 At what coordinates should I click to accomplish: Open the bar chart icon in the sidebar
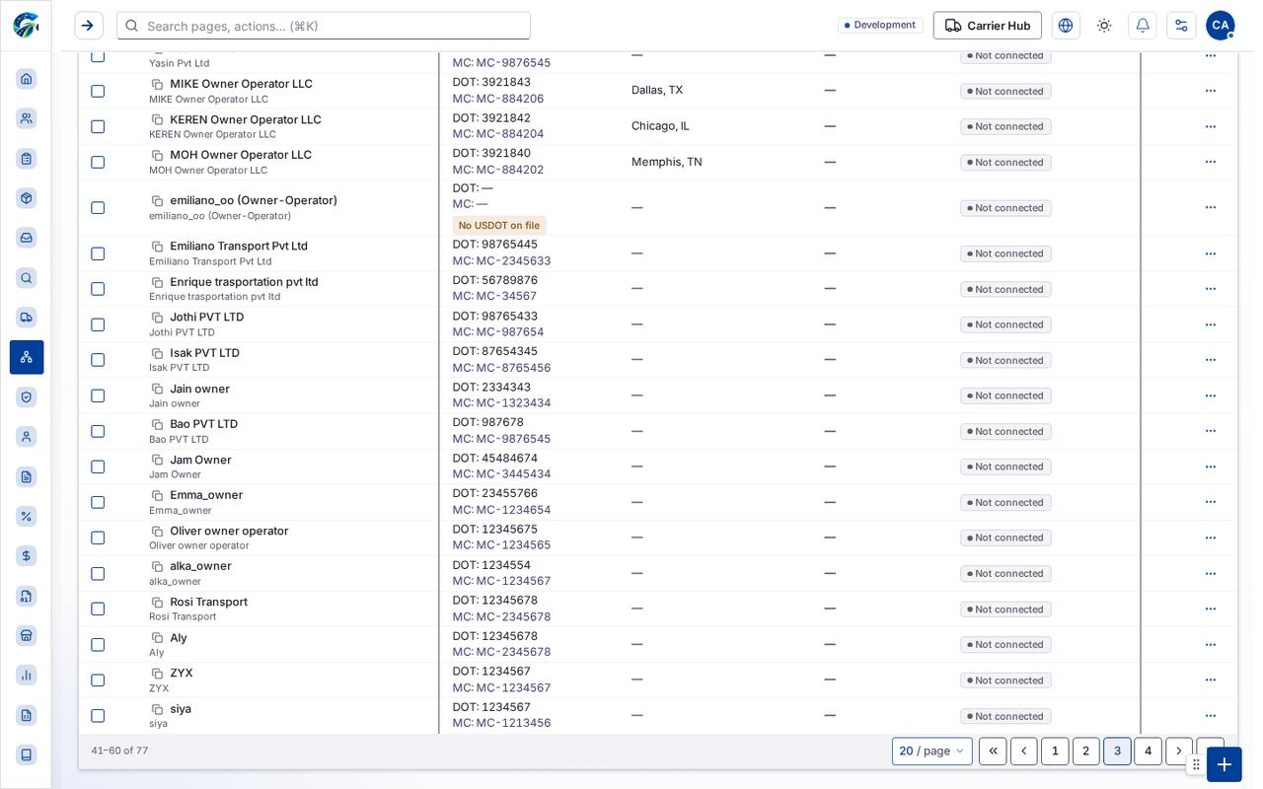(x=27, y=675)
